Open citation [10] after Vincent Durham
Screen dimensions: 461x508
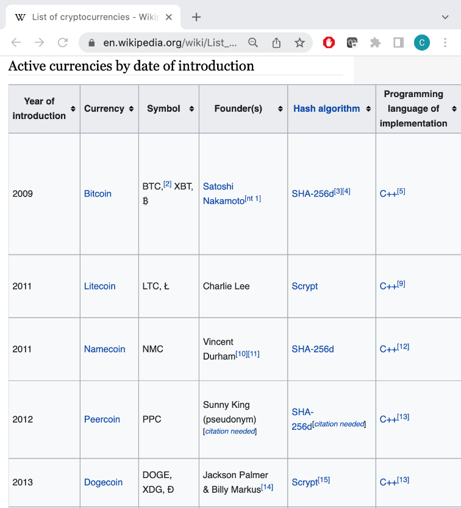[241, 354]
